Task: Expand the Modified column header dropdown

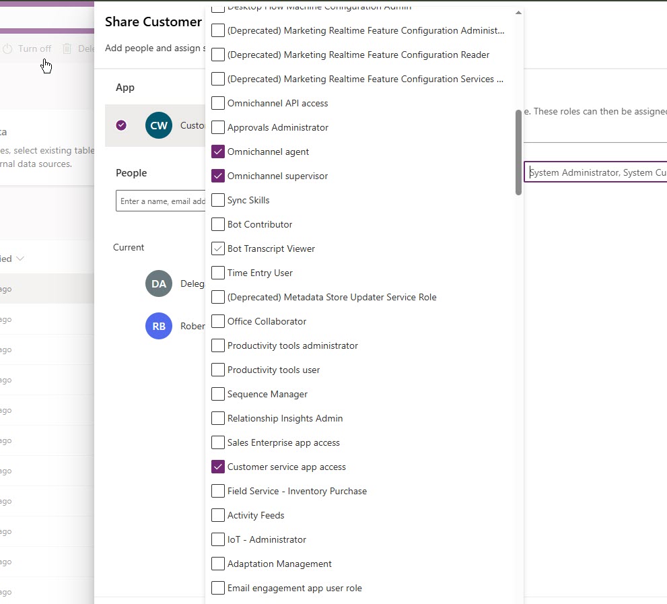Action: point(19,258)
